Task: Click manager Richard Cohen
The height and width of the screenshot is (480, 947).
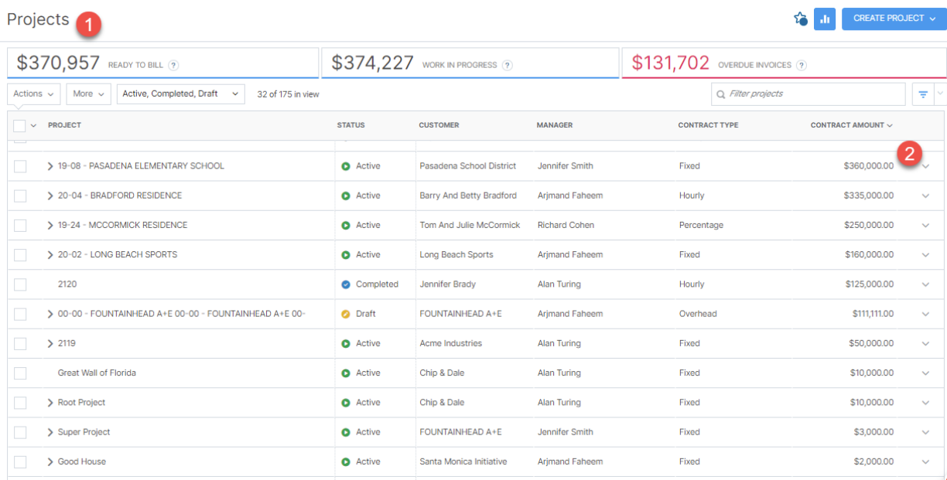Action: [x=564, y=226]
